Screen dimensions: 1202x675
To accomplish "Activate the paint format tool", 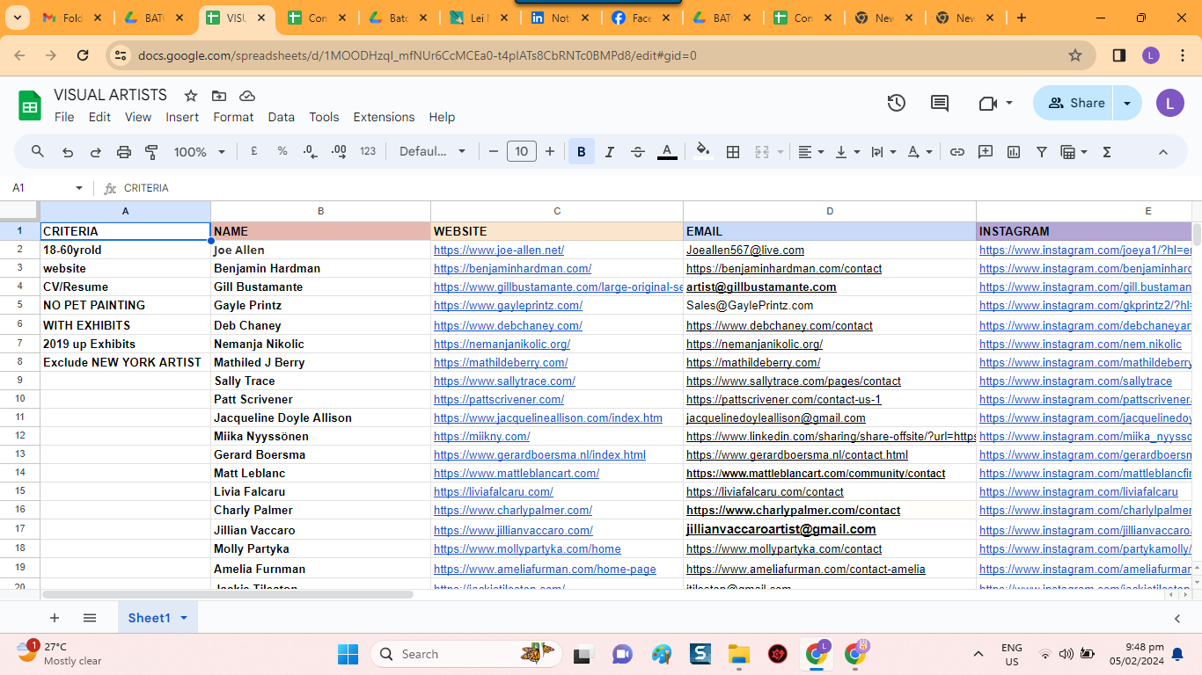I will pyautogui.click(x=151, y=152).
